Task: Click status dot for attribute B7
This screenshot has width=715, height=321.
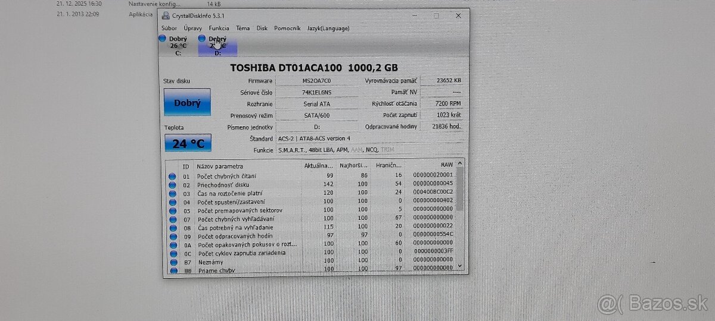Action: [172, 262]
